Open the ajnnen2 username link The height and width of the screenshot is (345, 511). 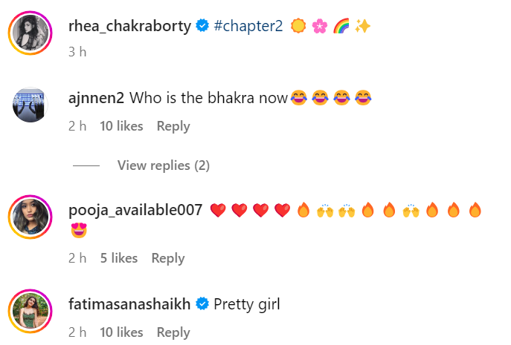[x=97, y=98]
